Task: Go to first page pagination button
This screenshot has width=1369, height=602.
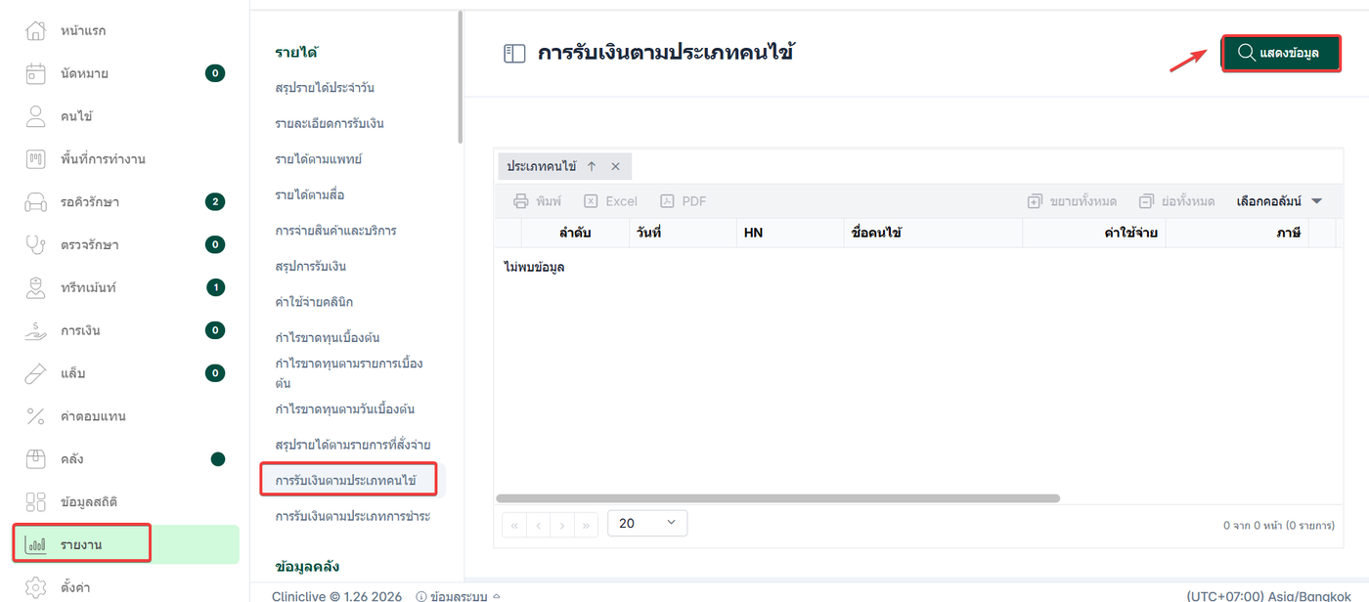Action: (514, 525)
